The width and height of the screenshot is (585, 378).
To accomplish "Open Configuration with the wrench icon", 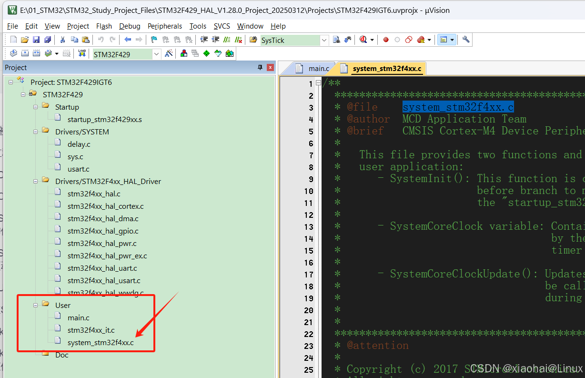I will point(466,40).
